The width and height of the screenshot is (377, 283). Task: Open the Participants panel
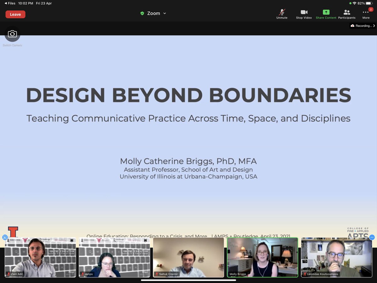coord(347,13)
